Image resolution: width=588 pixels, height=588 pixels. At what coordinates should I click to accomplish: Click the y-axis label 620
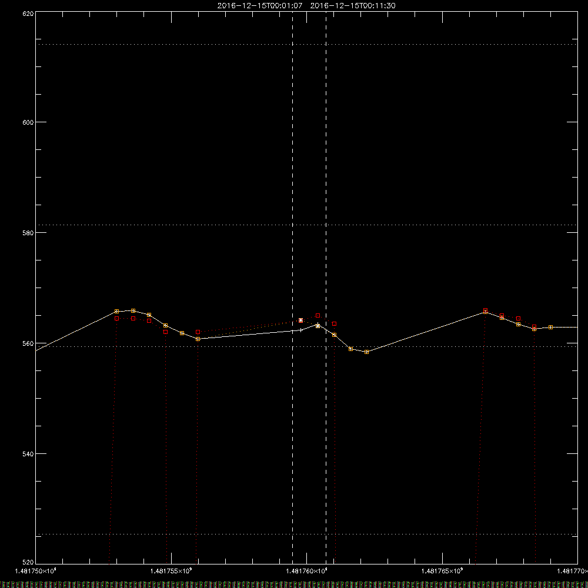coord(28,14)
